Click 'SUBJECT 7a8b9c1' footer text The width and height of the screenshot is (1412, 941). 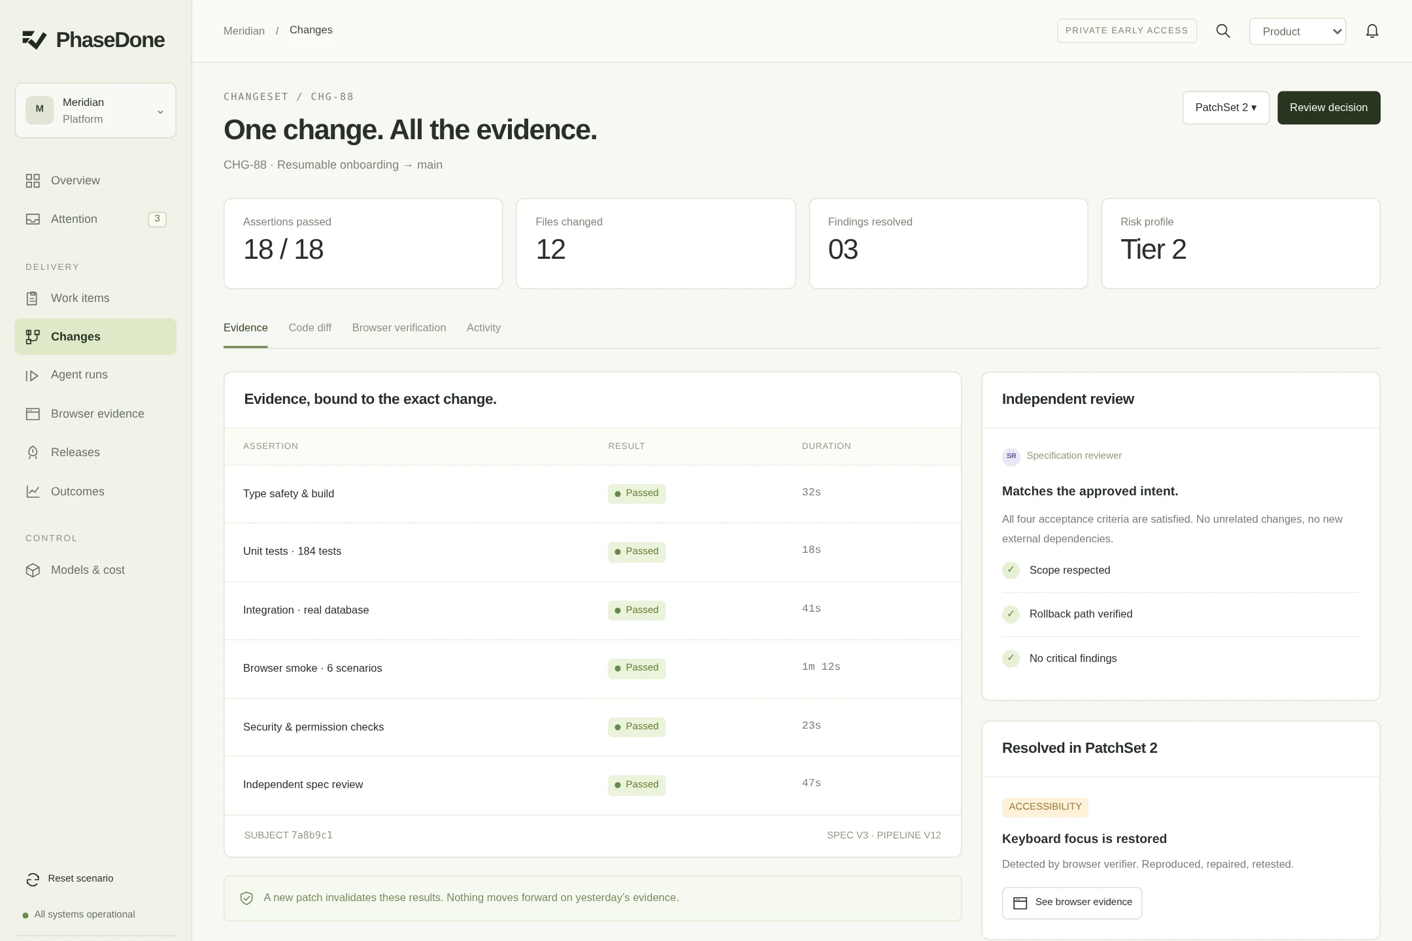(x=288, y=836)
